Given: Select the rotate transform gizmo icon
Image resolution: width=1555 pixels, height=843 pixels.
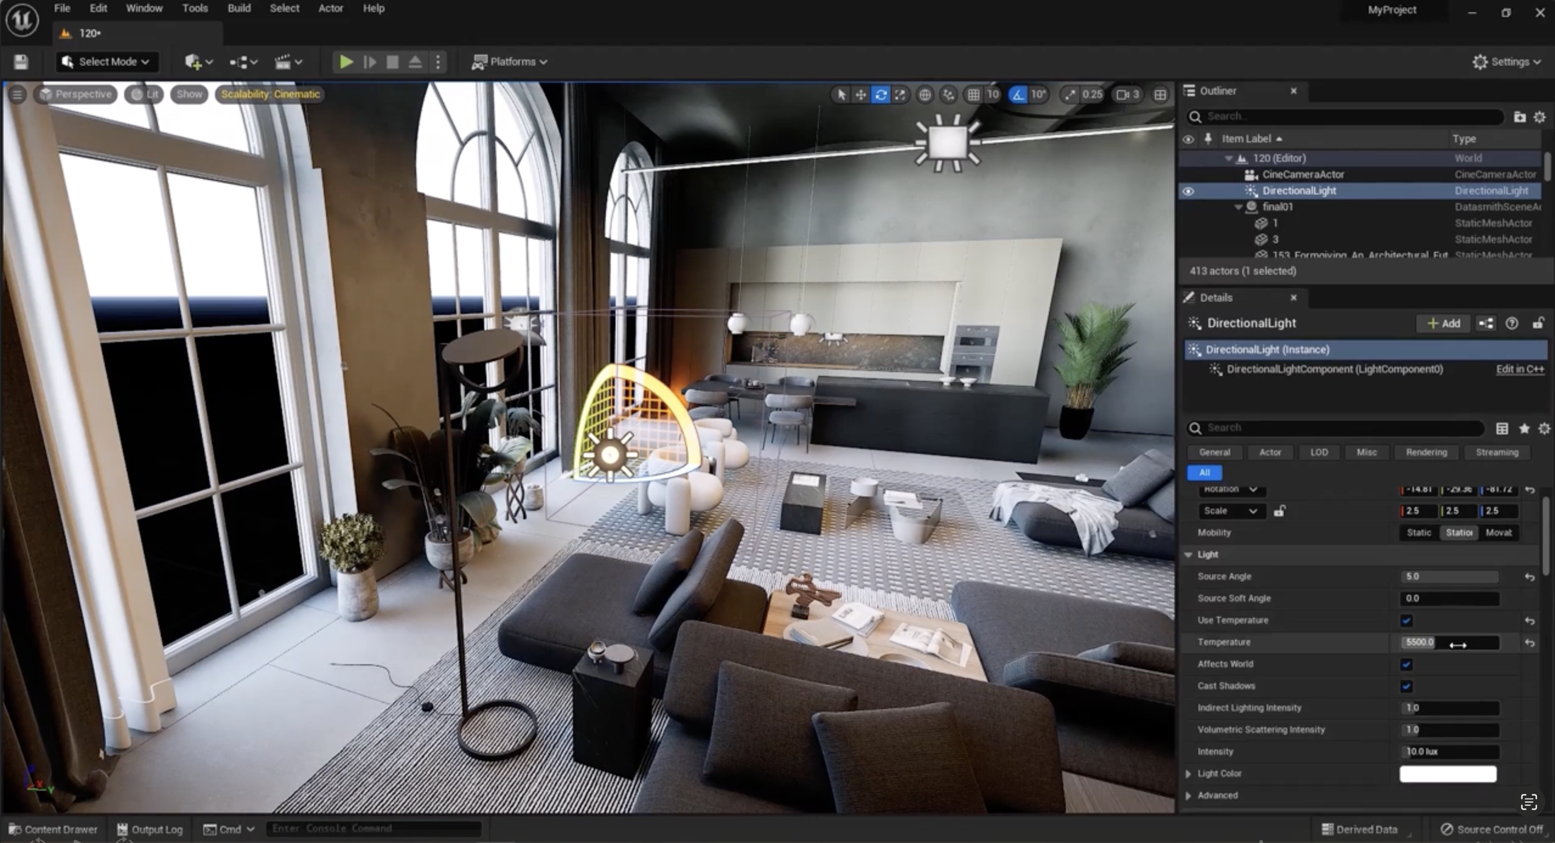Looking at the screenshot, I should (880, 94).
